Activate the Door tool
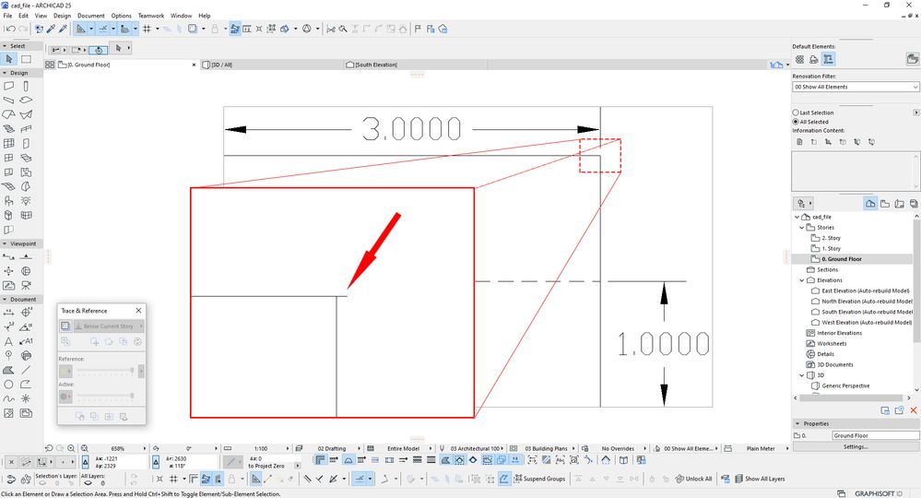This screenshot has width=921, height=498. [26, 143]
